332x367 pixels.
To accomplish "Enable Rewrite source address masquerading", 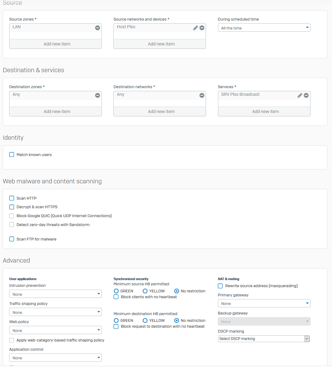I will pos(220,286).
